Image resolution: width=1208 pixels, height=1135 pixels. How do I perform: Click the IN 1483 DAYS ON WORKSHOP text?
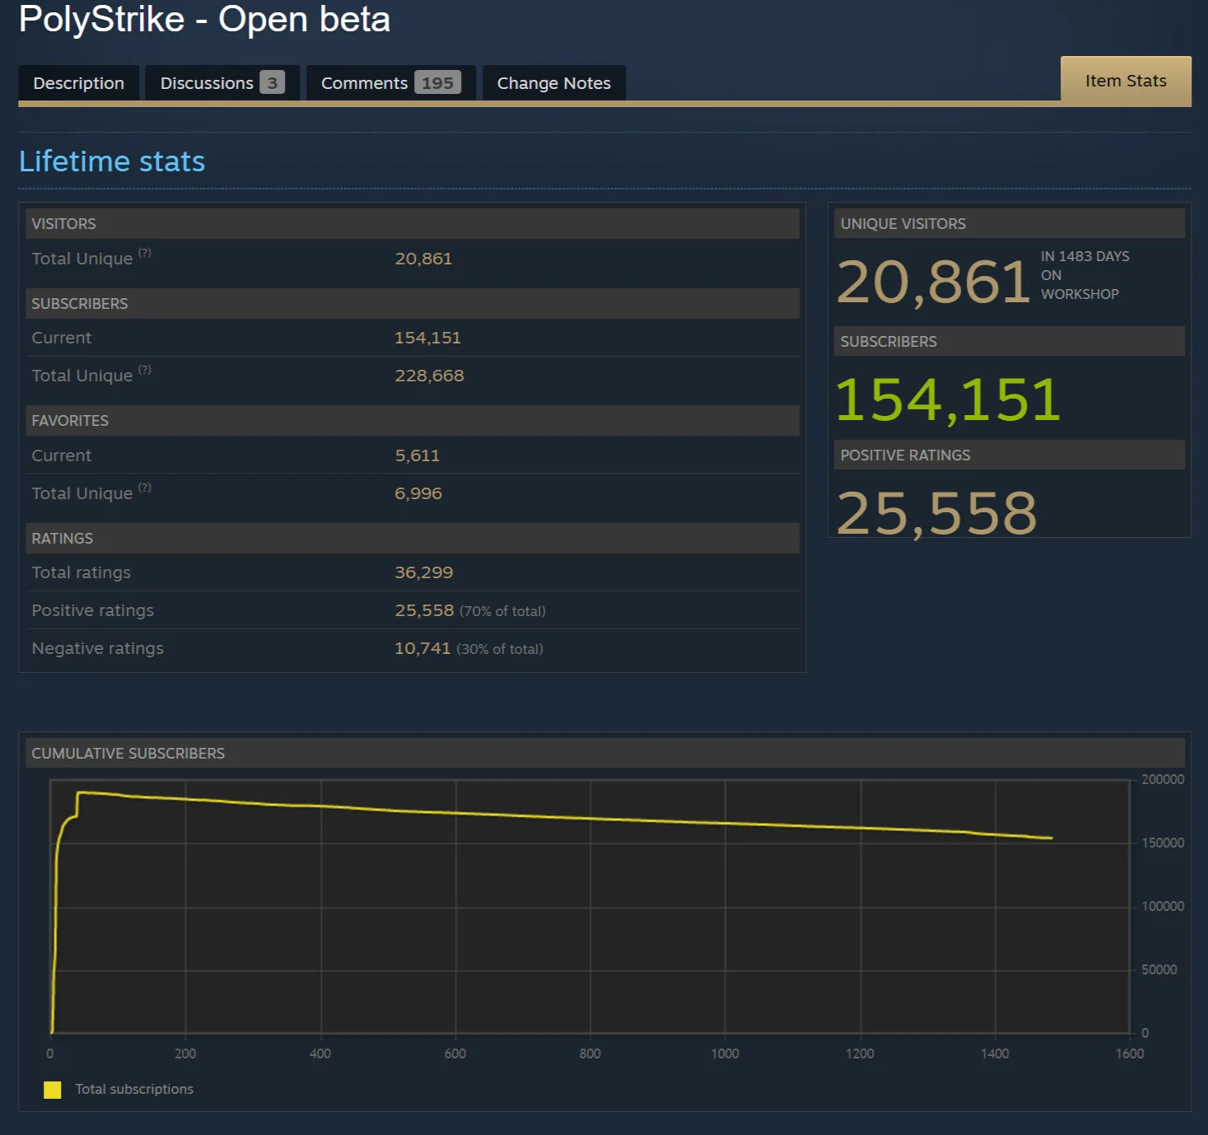tap(1085, 275)
